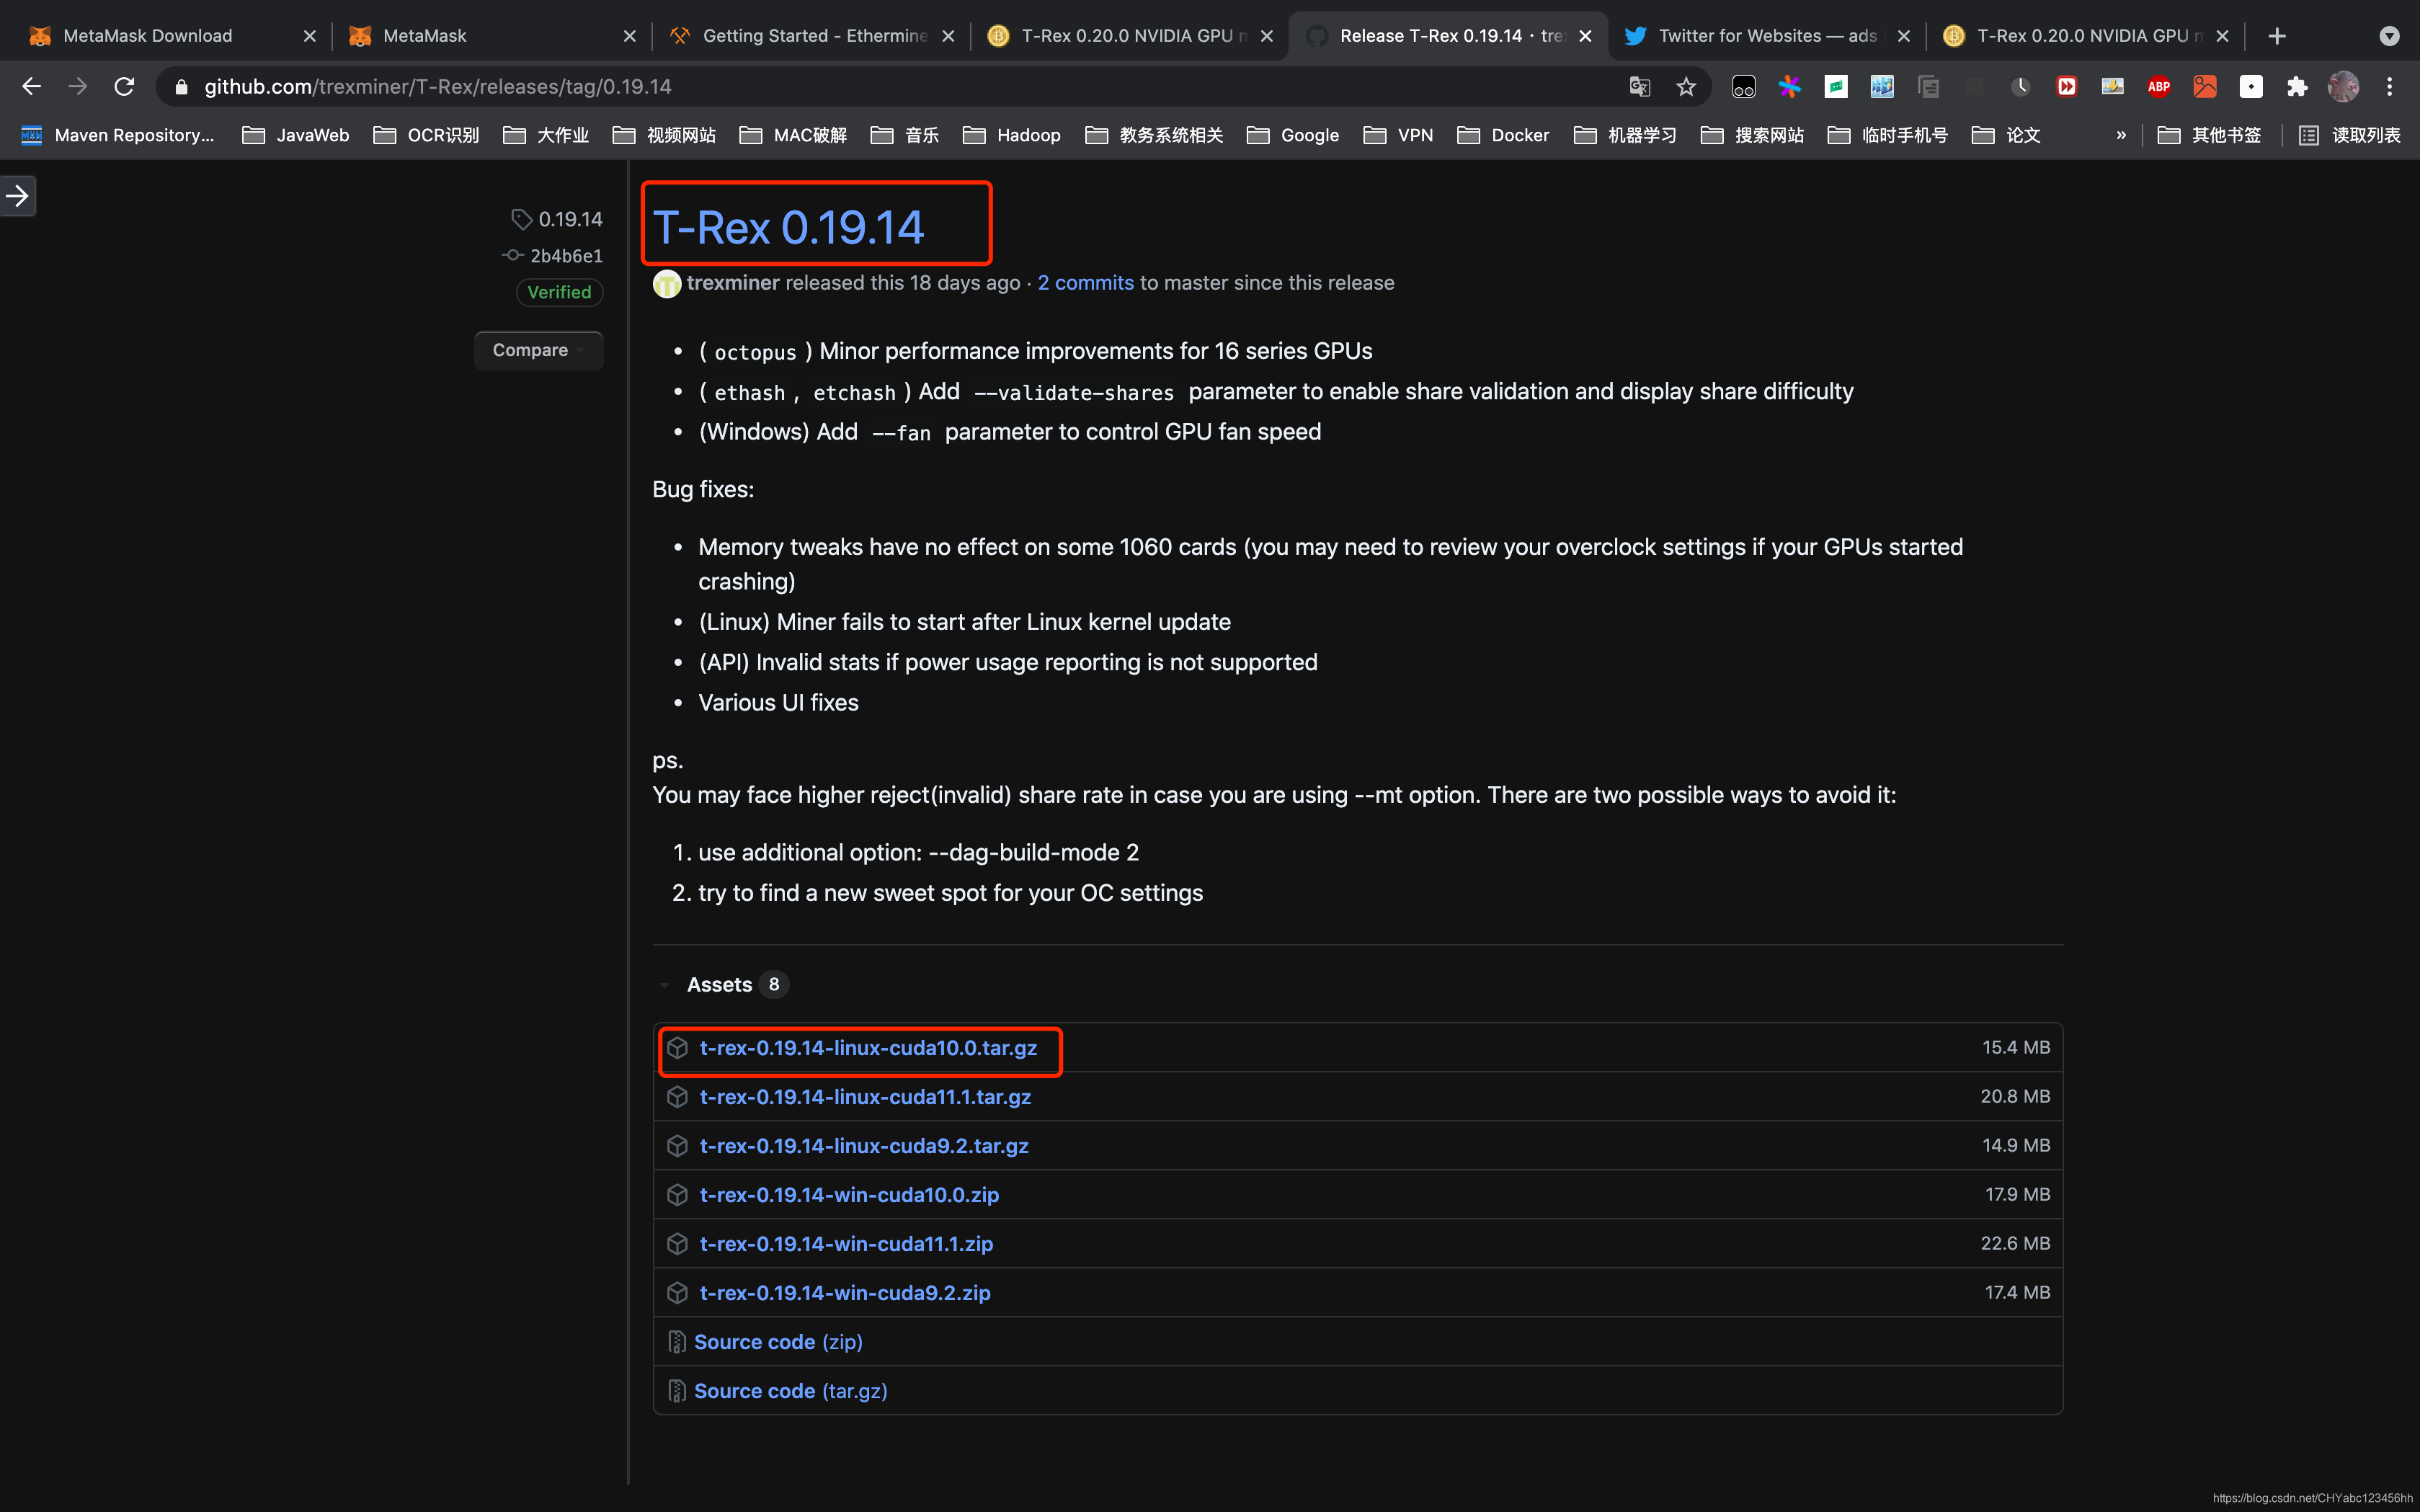The width and height of the screenshot is (2420, 1512).
Task: Open the trexminer author profile
Action: coord(732,283)
